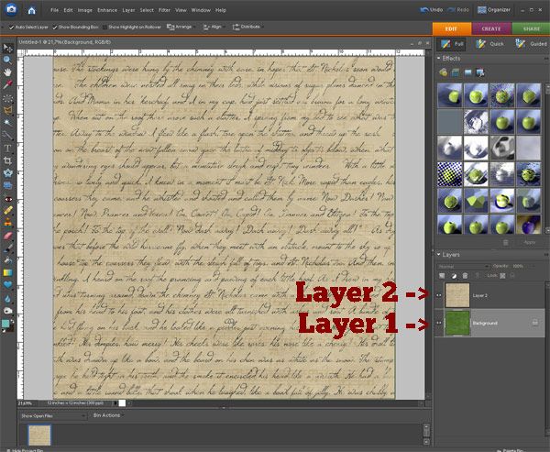Select the Brush tool
Screen dimensions: 550x452
click(7, 248)
